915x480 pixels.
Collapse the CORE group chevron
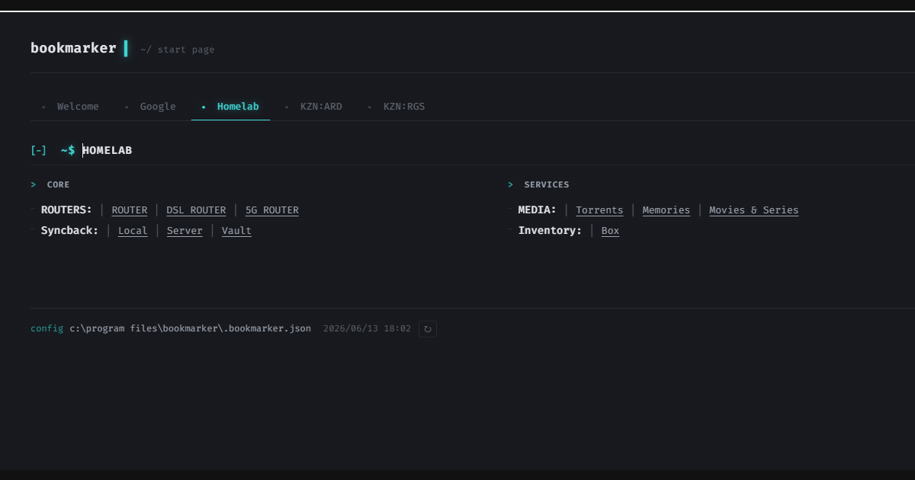point(34,184)
